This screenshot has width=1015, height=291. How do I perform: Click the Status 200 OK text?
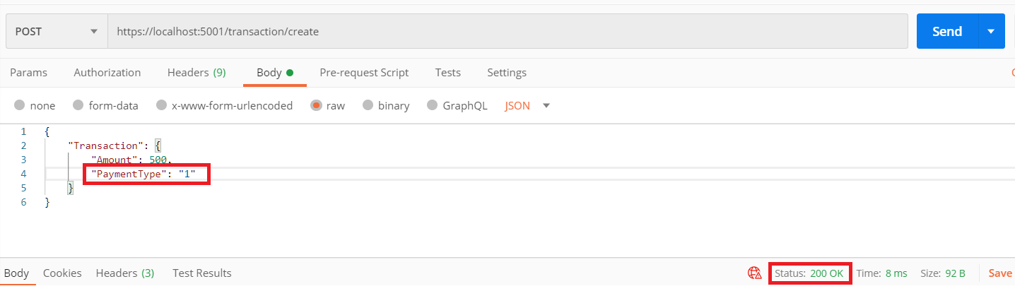809,273
